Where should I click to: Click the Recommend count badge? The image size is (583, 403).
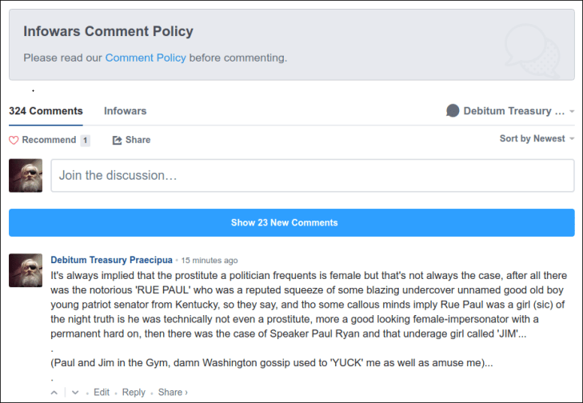tap(85, 140)
